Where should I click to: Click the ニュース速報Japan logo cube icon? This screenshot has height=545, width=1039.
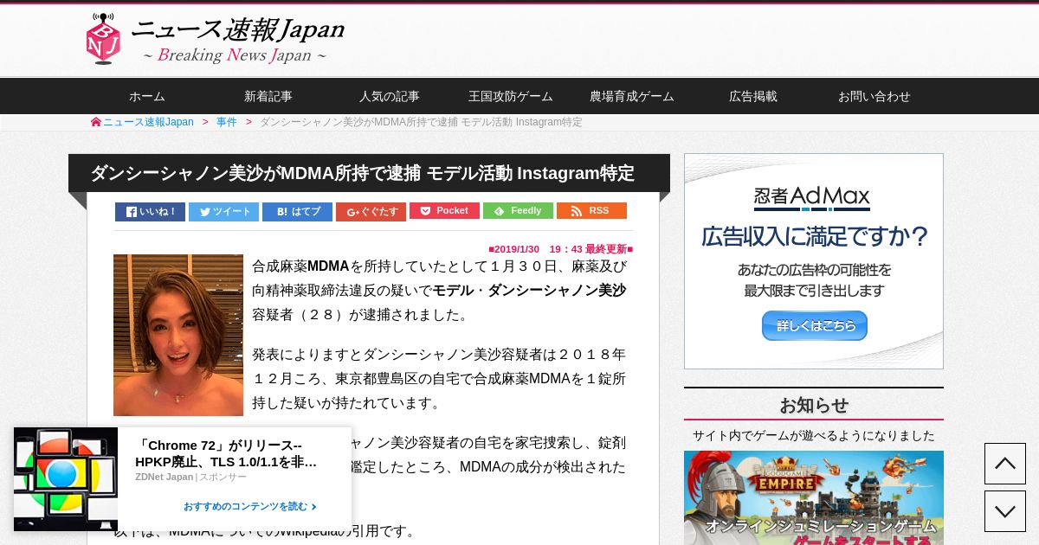103,39
